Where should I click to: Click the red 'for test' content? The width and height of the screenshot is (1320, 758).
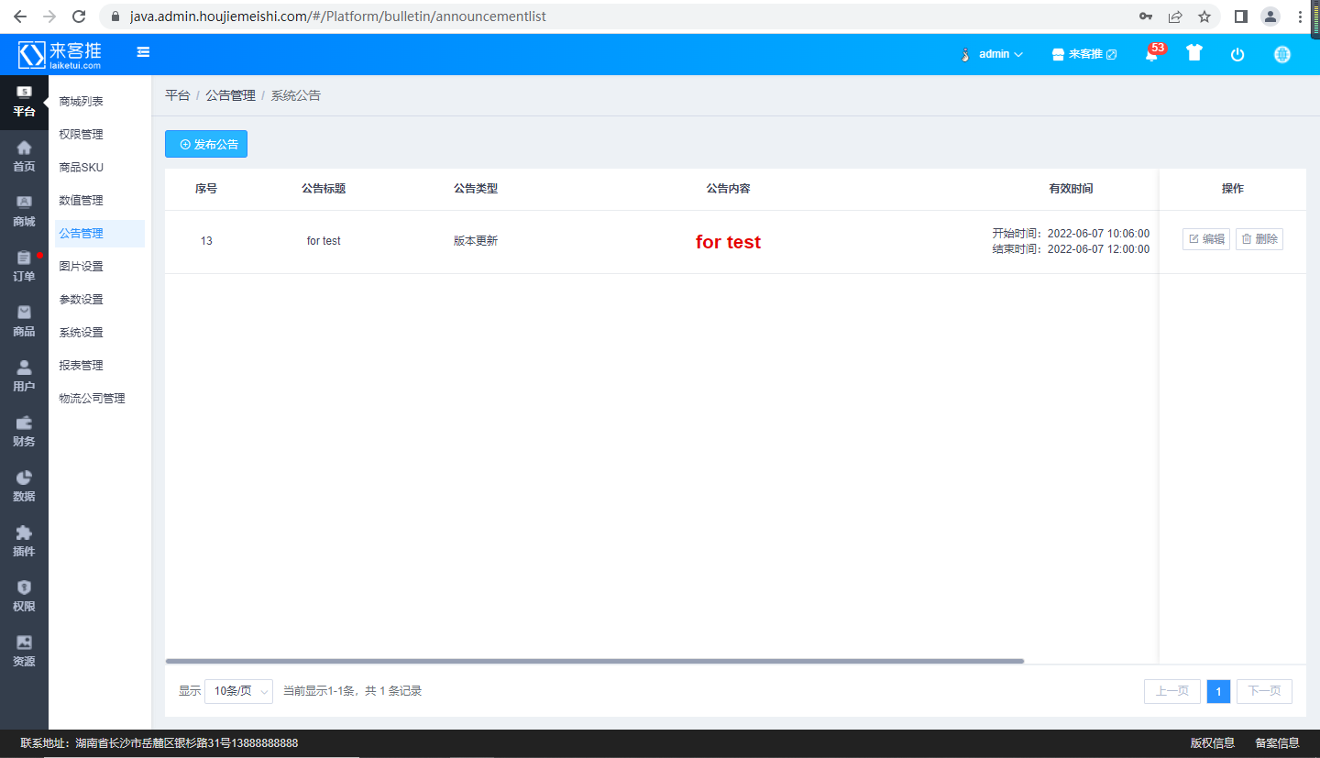coord(728,242)
